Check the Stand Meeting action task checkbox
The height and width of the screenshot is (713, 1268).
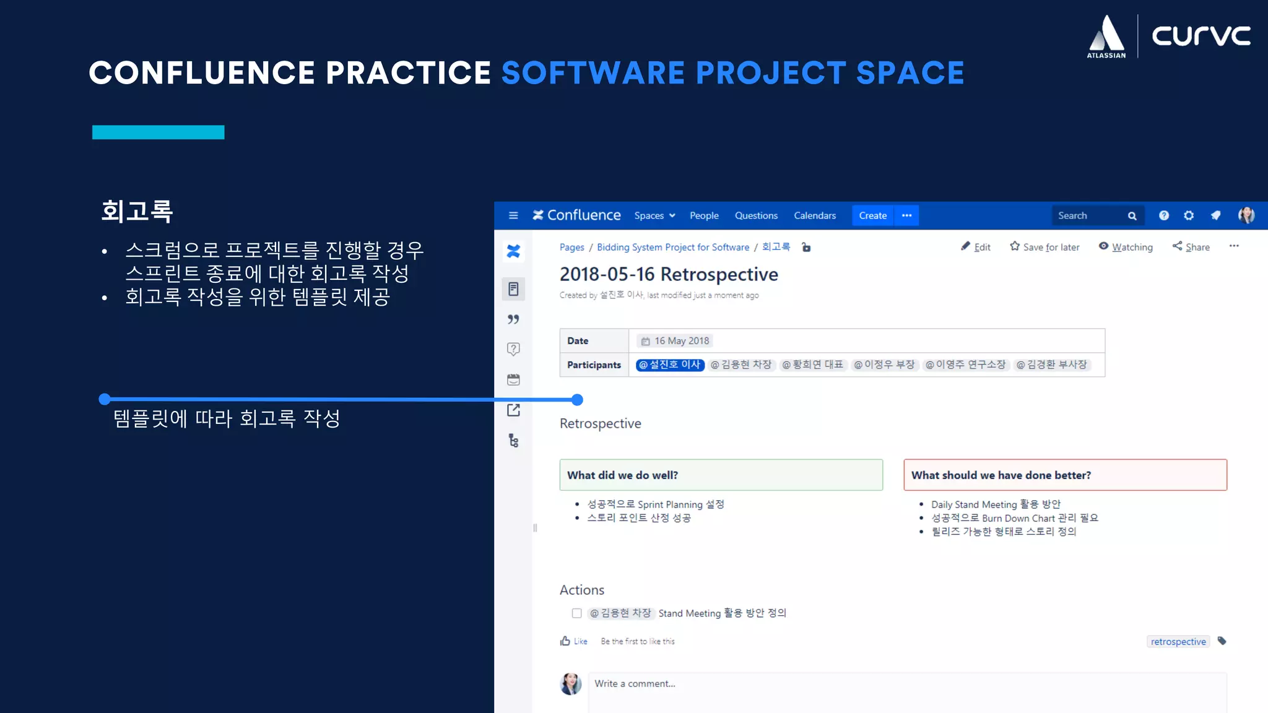tap(577, 613)
